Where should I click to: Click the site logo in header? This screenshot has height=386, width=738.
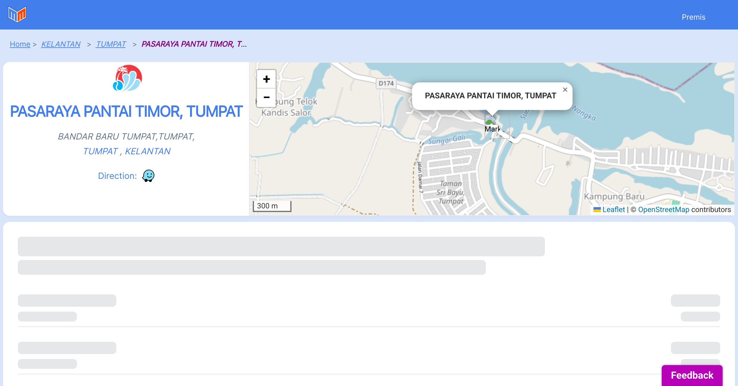(17, 14)
